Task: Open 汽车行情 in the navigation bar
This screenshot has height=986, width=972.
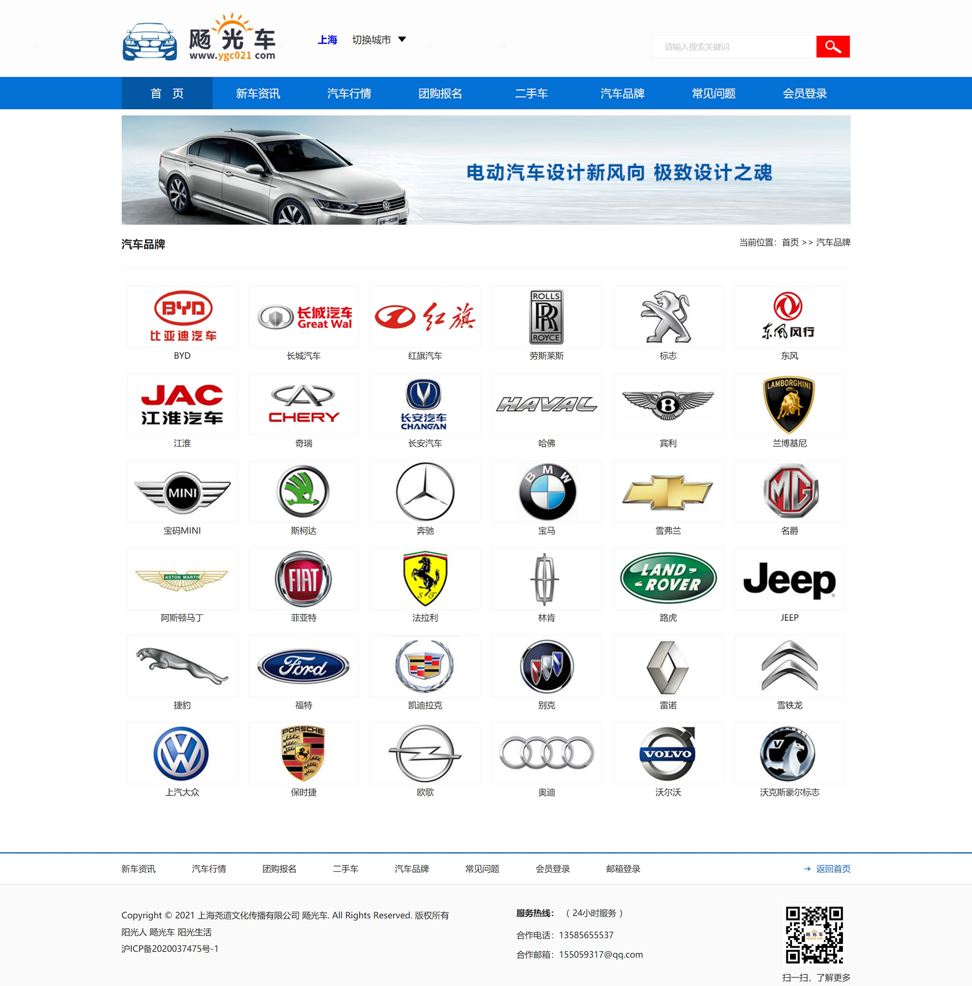Action: 349,93
